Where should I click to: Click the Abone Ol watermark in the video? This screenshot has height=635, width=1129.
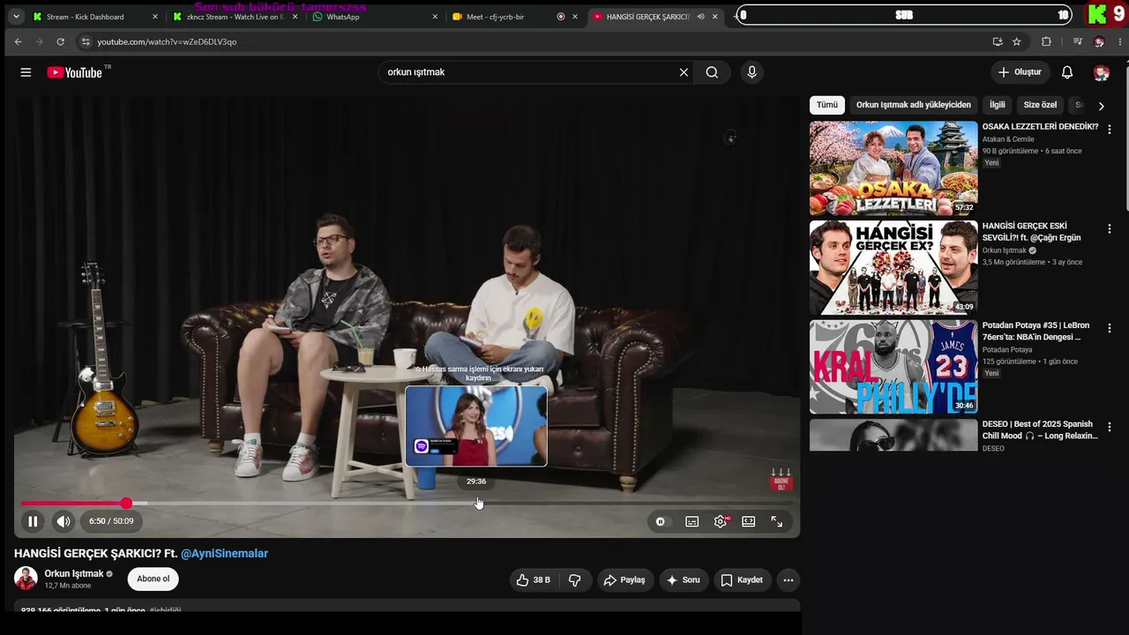pyautogui.click(x=781, y=480)
